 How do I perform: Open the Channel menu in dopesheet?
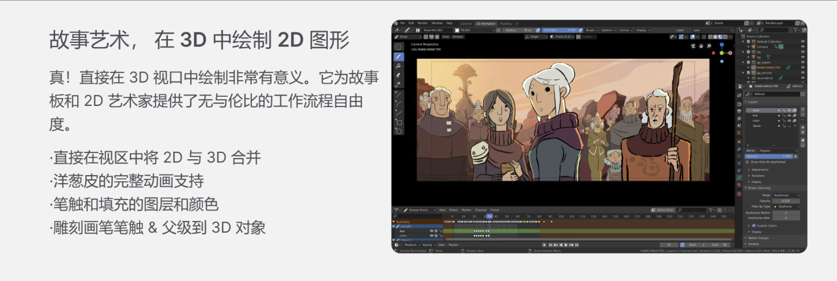480,210
